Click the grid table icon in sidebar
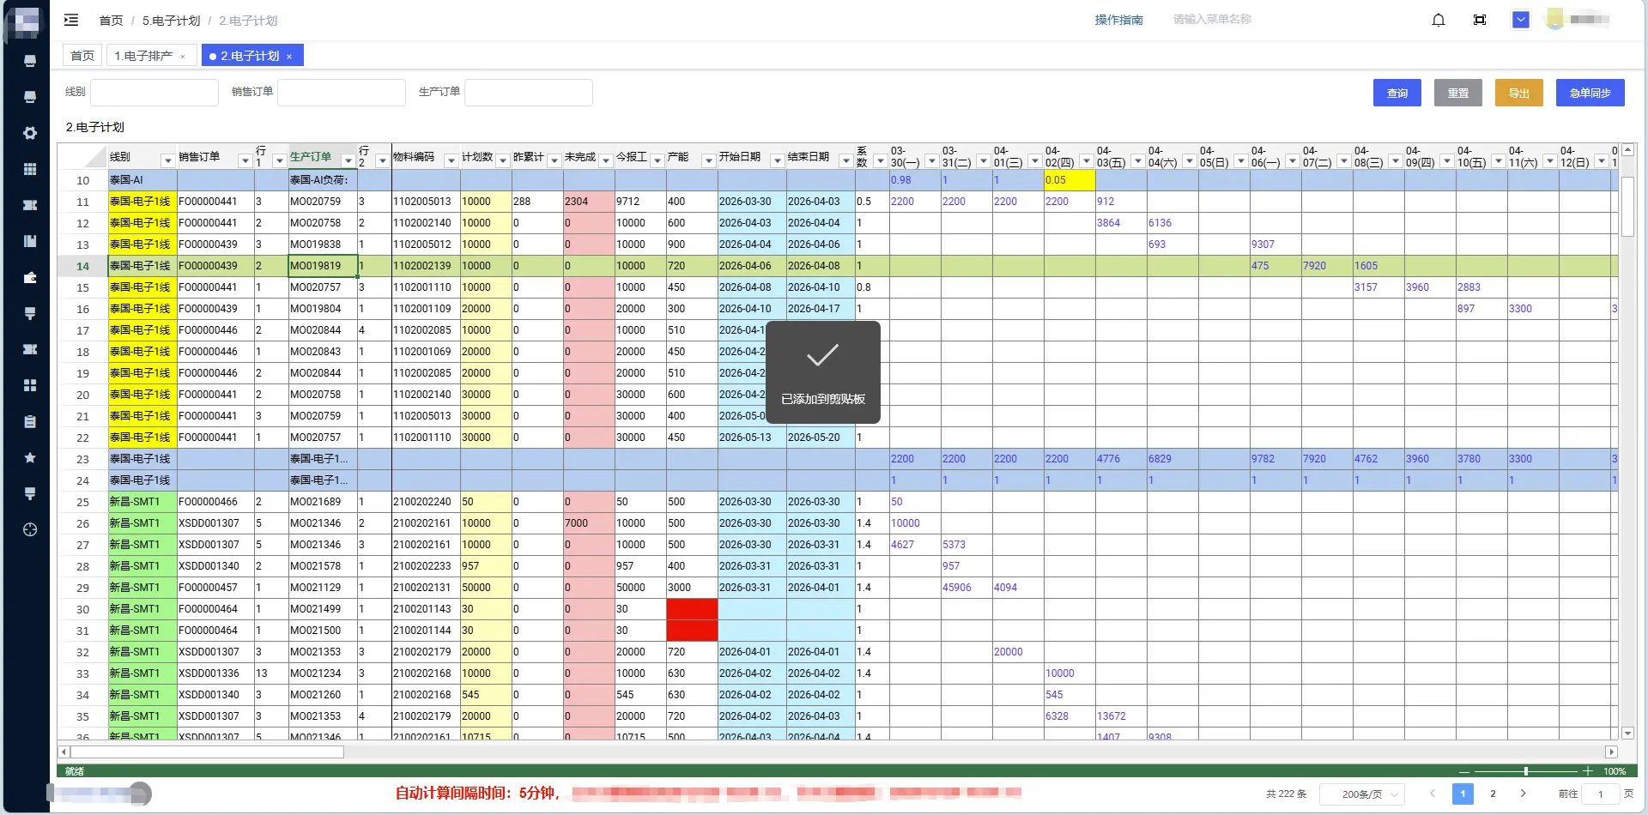 [x=30, y=169]
